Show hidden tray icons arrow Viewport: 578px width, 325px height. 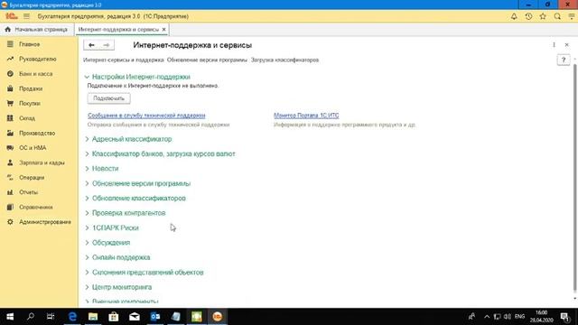click(x=487, y=317)
